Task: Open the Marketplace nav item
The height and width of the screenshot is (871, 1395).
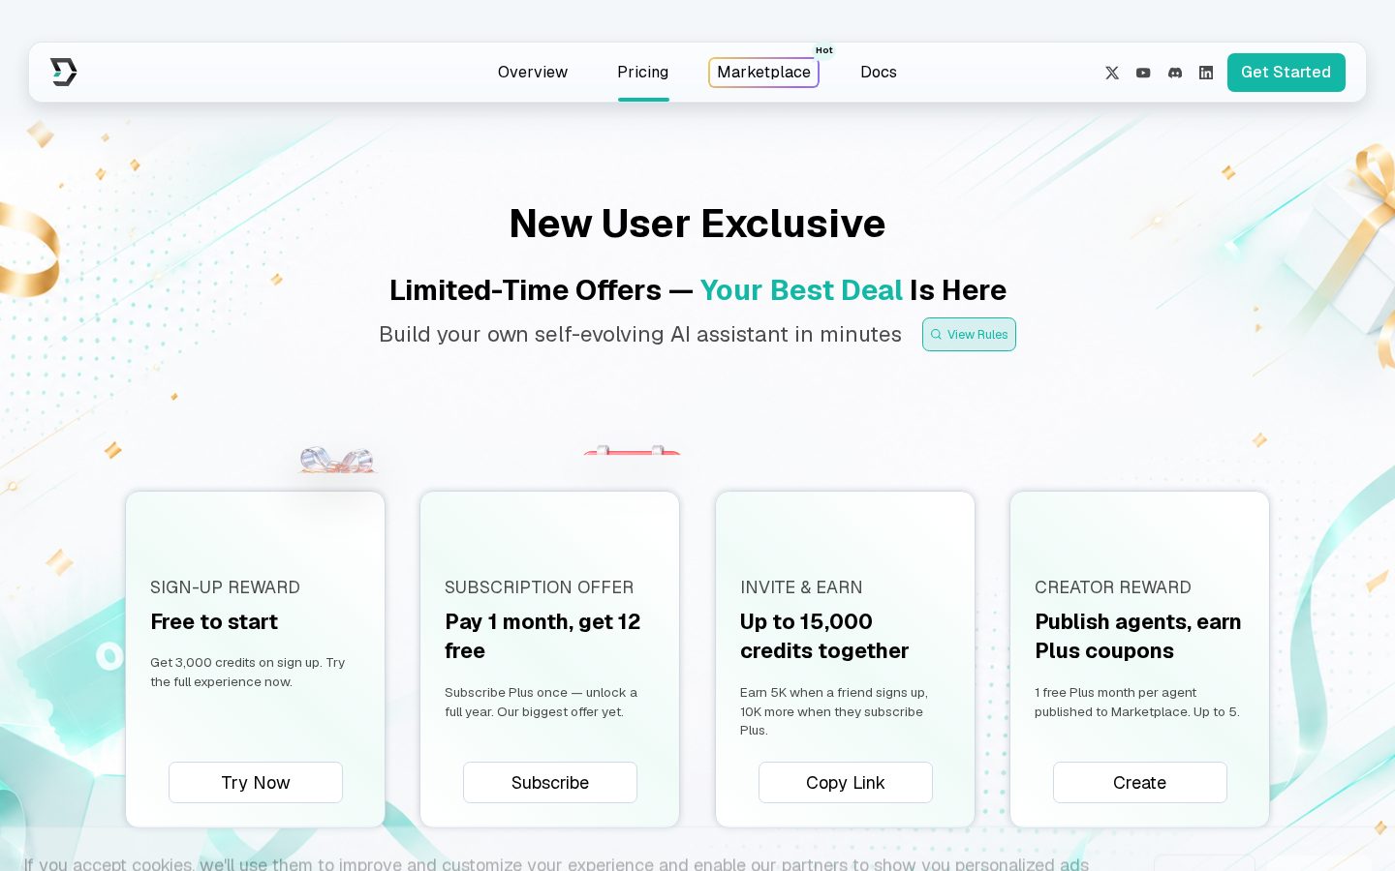Action: click(x=763, y=72)
